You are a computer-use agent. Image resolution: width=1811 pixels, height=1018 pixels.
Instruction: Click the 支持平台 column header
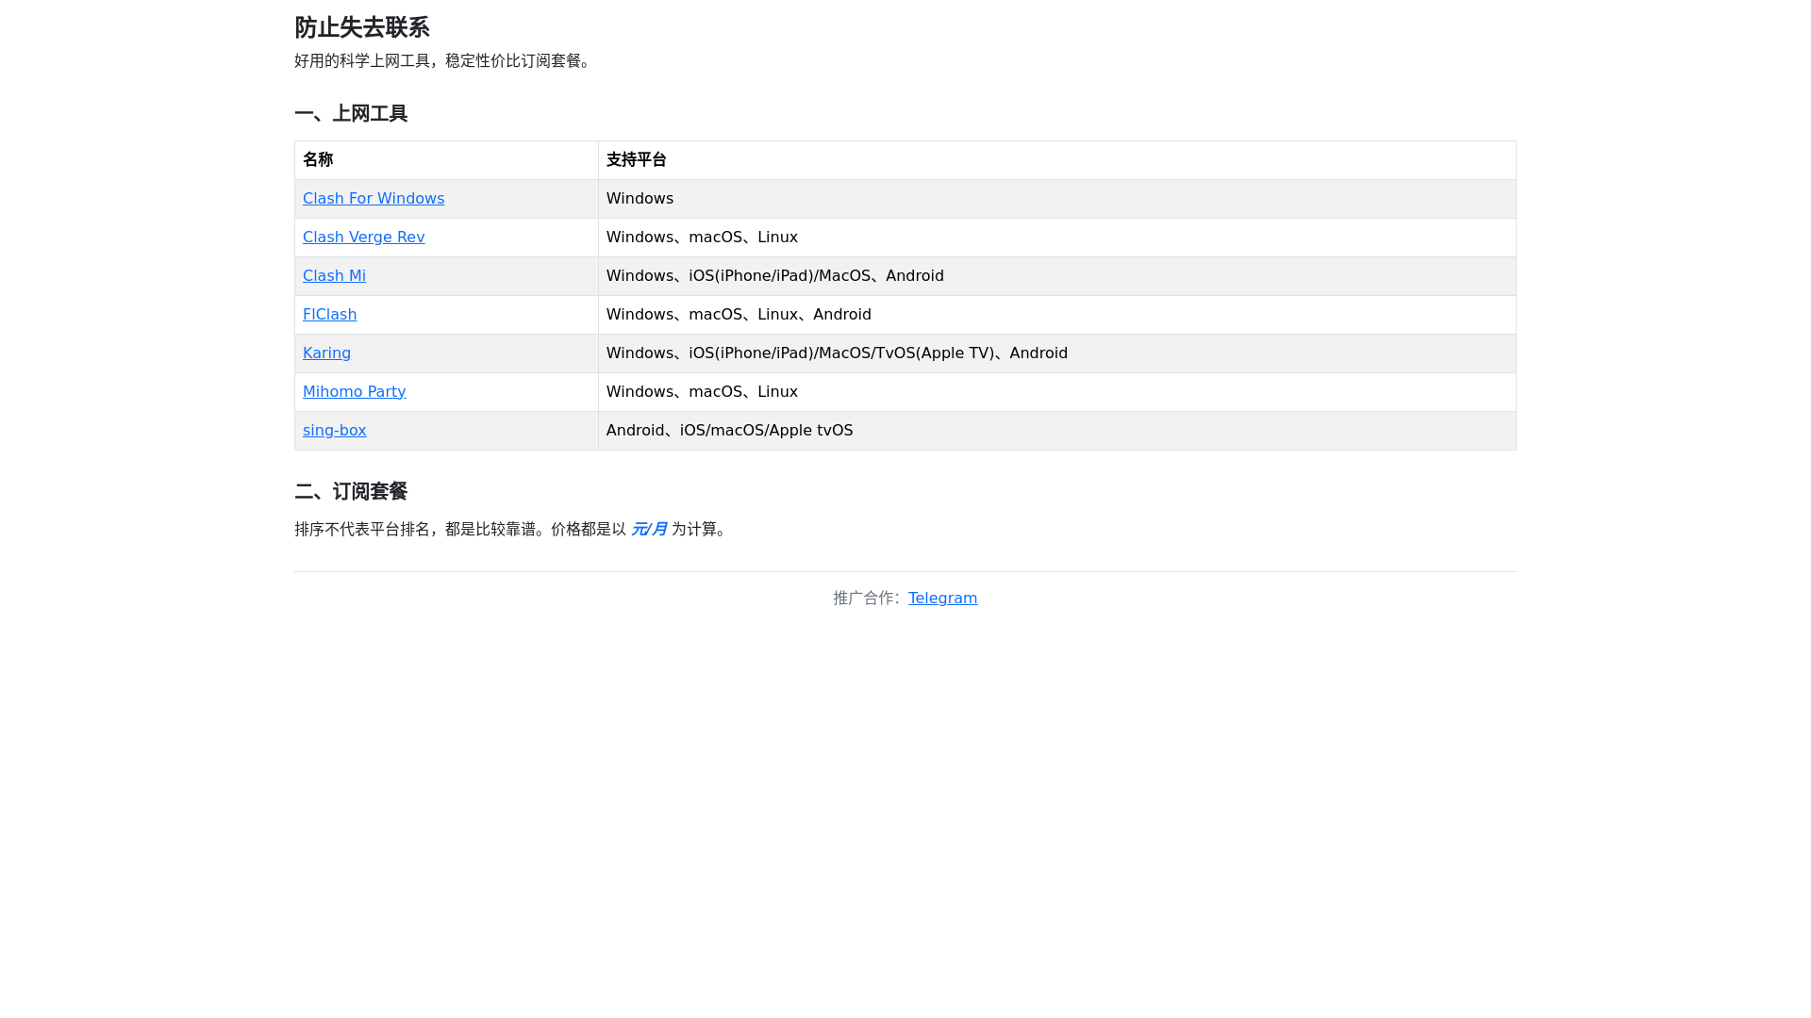pyautogui.click(x=1057, y=160)
